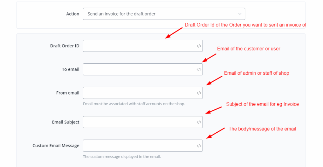Expand the Action dropdown chevron arrow

click(x=240, y=14)
